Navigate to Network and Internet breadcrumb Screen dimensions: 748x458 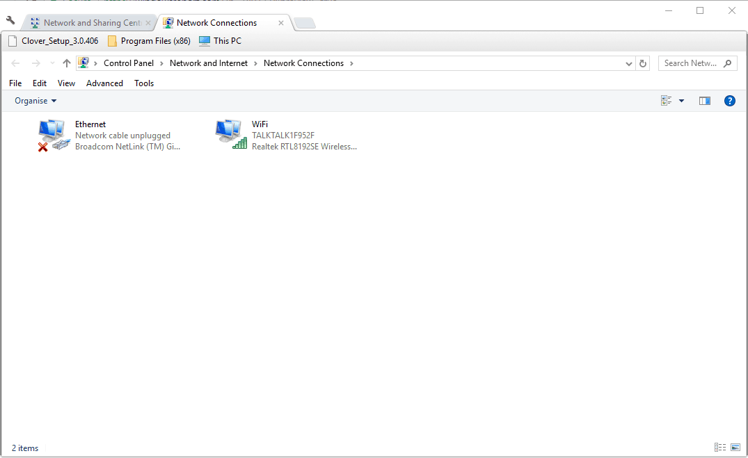[209, 63]
